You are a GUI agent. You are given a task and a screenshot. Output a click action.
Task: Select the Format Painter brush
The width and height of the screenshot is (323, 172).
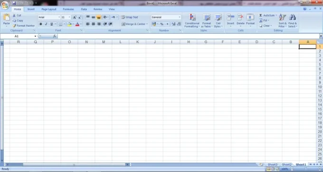click(x=14, y=26)
